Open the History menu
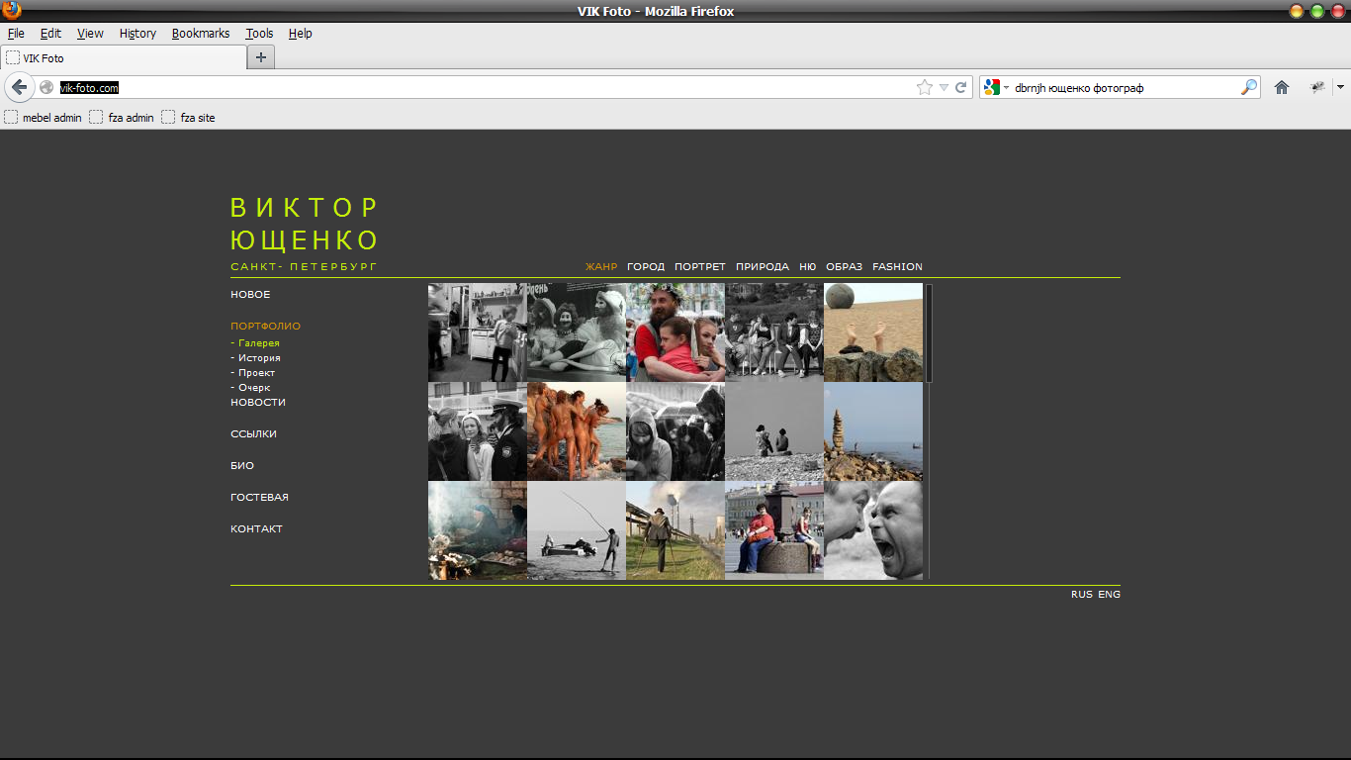 coord(137,33)
